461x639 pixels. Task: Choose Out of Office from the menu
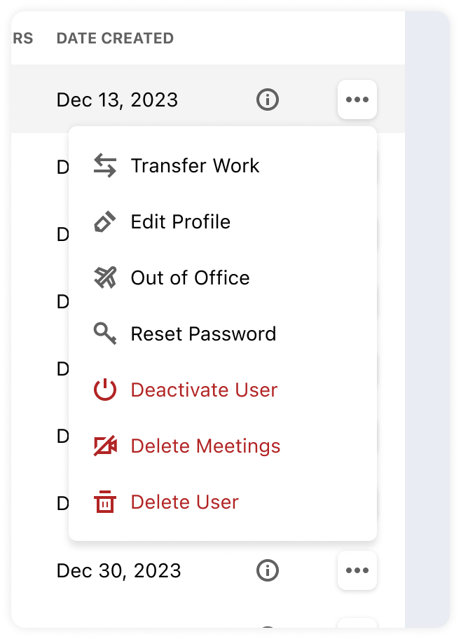pyautogui.click(x=189, y=277)
